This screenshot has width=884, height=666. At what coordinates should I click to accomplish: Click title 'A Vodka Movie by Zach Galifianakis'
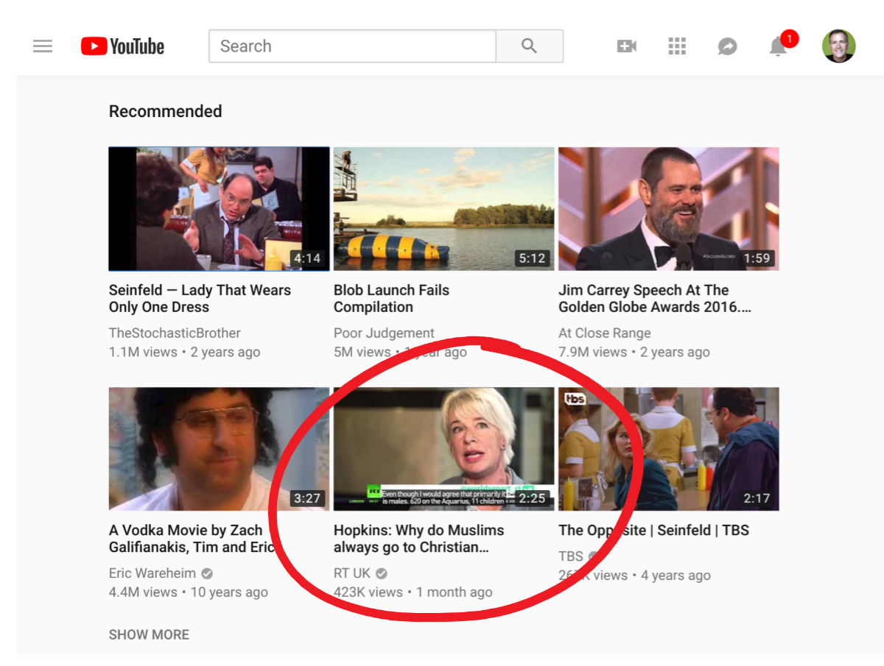192,539
